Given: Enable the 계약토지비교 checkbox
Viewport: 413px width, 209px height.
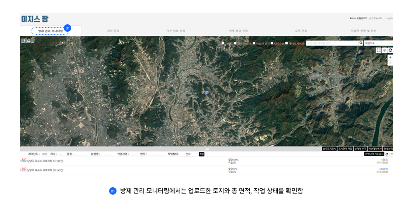Looking at the screenshot, I should tap(287, 43).
